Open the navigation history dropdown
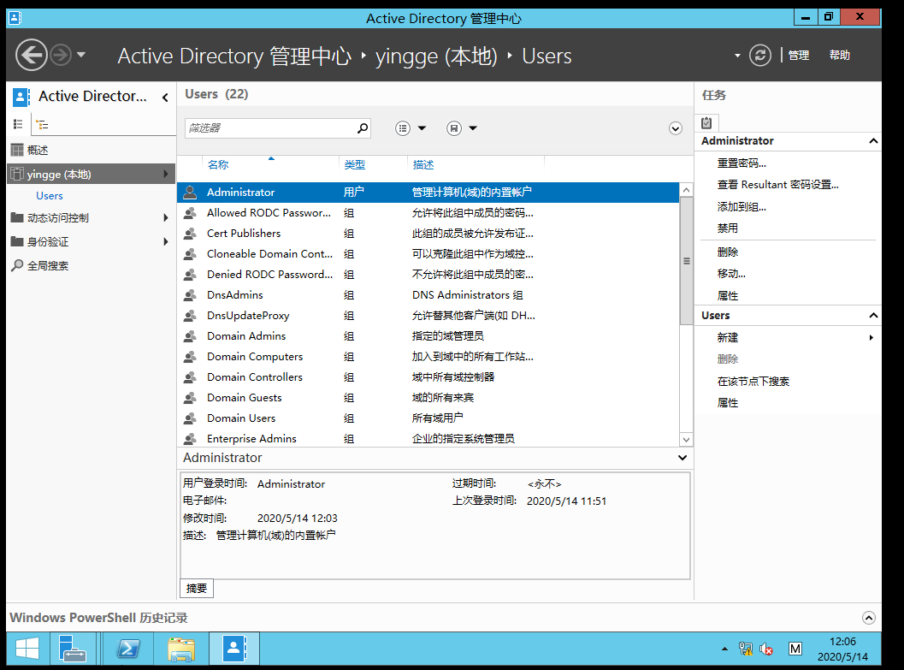 pyautogui.click(x=81, y=55)
